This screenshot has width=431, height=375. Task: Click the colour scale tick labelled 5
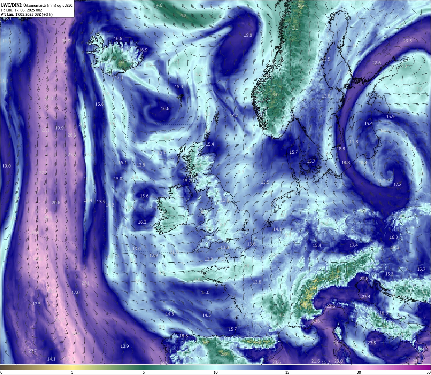pos(144,372)
